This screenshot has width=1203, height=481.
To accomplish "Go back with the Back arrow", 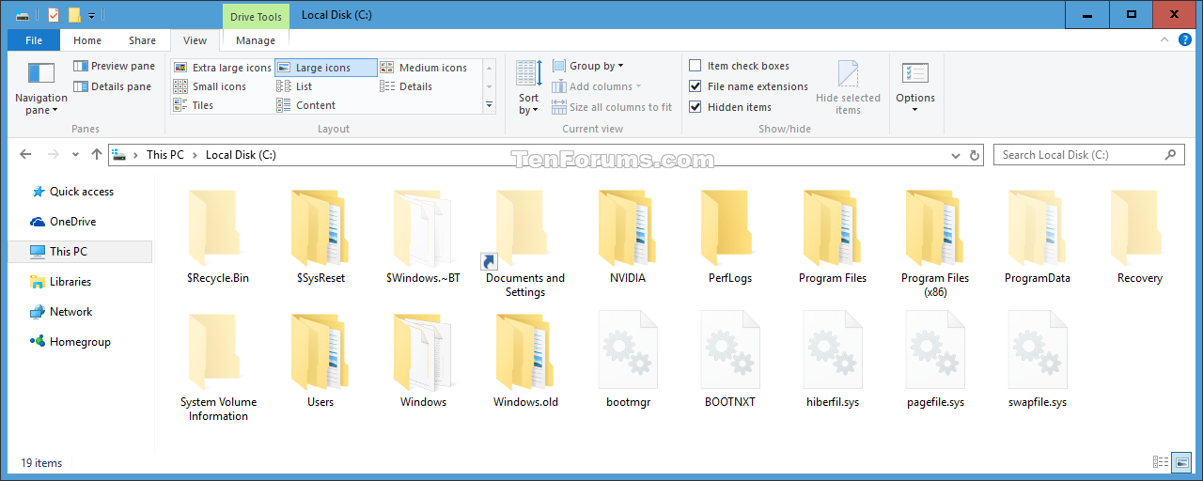I will (25, 155).
